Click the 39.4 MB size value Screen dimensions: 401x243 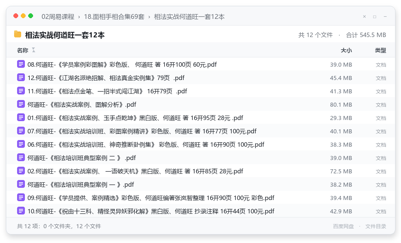pos(341,198)
